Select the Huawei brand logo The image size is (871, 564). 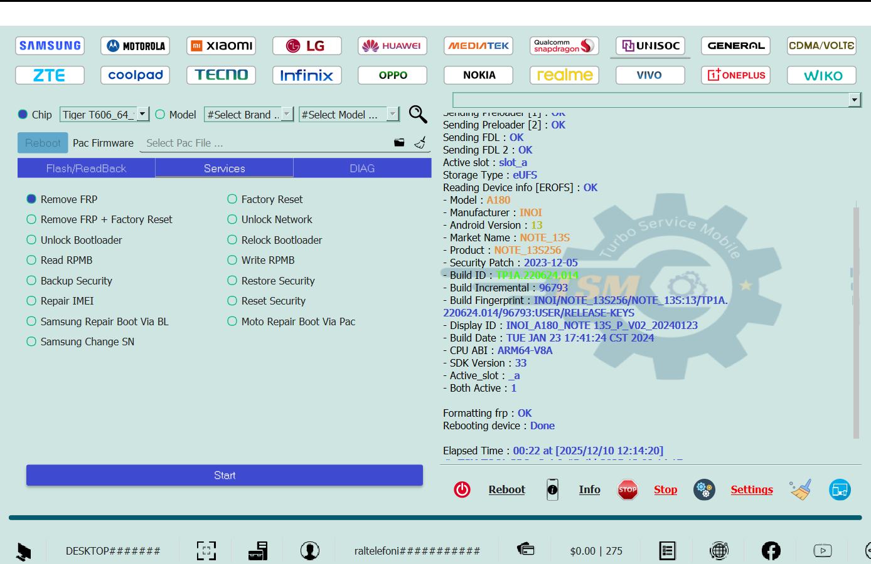coord(392,46)
